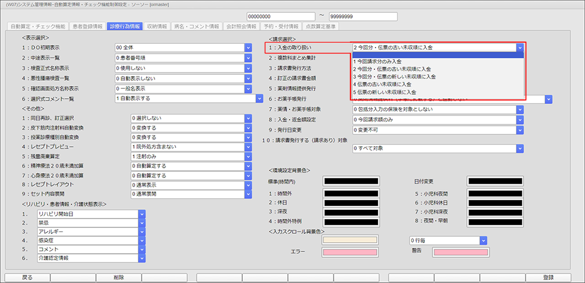Pick 5 伝票の新しい未収順に入金 in the open list
This screenshot has height=283, width=585.
(384, 92)
